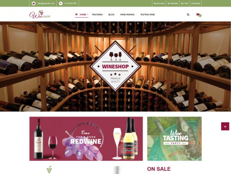Click the Checkout link
The width and height of the screenshot is (231, 174).
coord(196,3)
